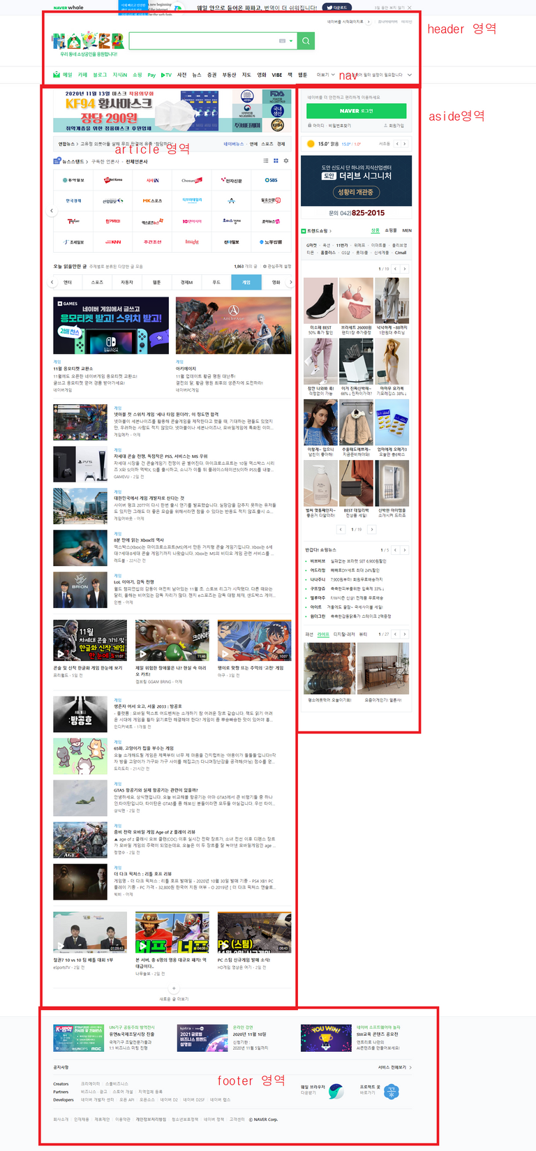Show previous newsstand page arrow
The image size is (536, 1151).
click(52, 210)
